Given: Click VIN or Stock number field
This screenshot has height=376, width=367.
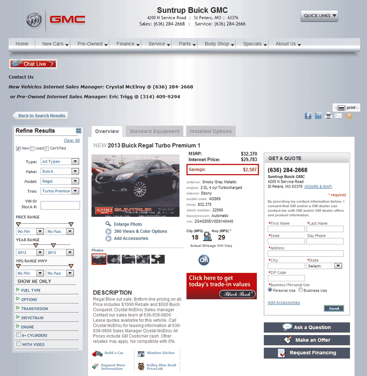Looking at the screenshot, I should click(60, 206).
